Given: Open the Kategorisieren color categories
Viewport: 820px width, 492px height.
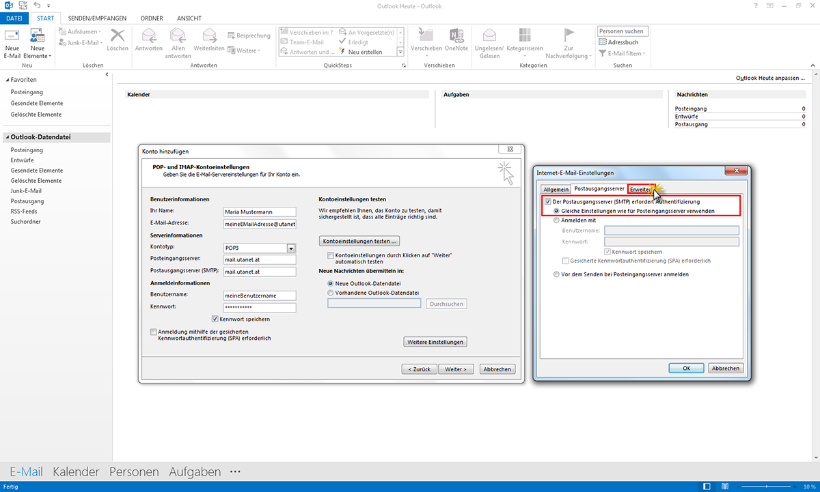Looking at the screenshot, I should click(x=525, y=41).
